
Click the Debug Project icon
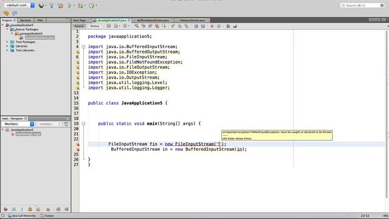point(80,5)
